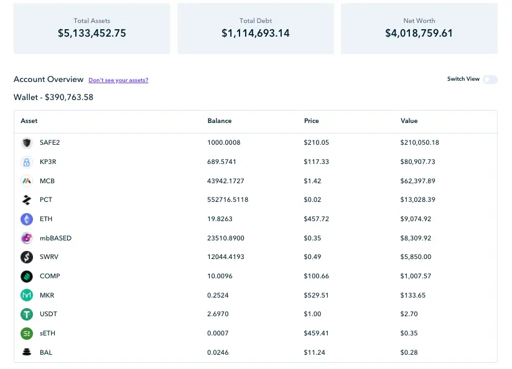Screen dimensions: 512x369
Task: Click the COMP price $100.66
Action: (316, 276)
